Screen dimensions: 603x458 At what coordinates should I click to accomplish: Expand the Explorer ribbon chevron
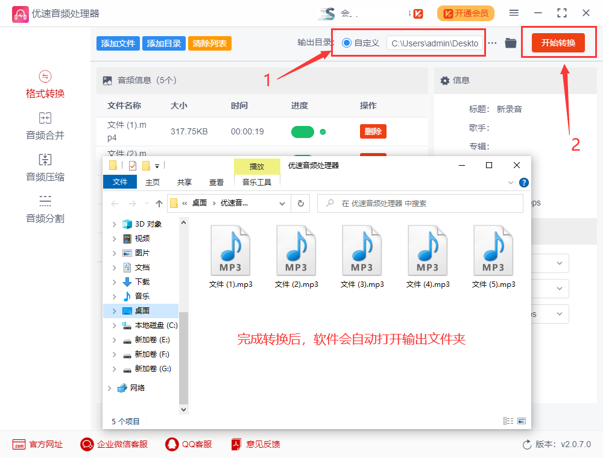[x=511, y=183]
